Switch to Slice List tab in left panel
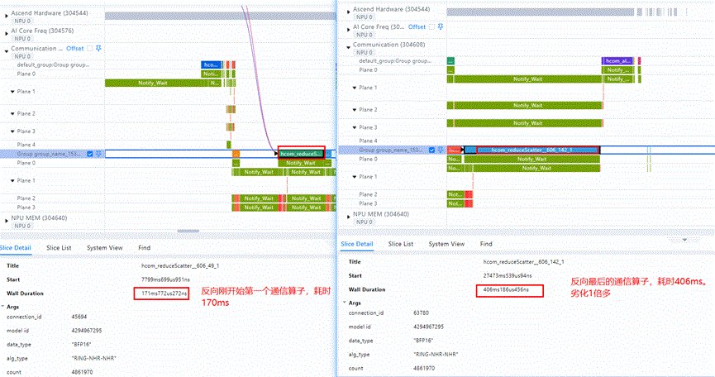Viewport: 715px width, 377px height. [x=59, y=247]
